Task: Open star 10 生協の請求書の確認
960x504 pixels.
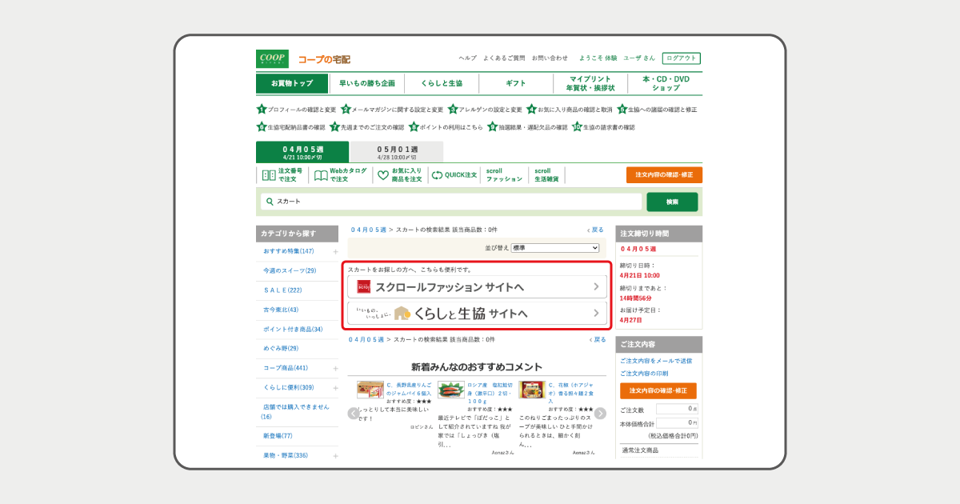Action: coord(604,127)
